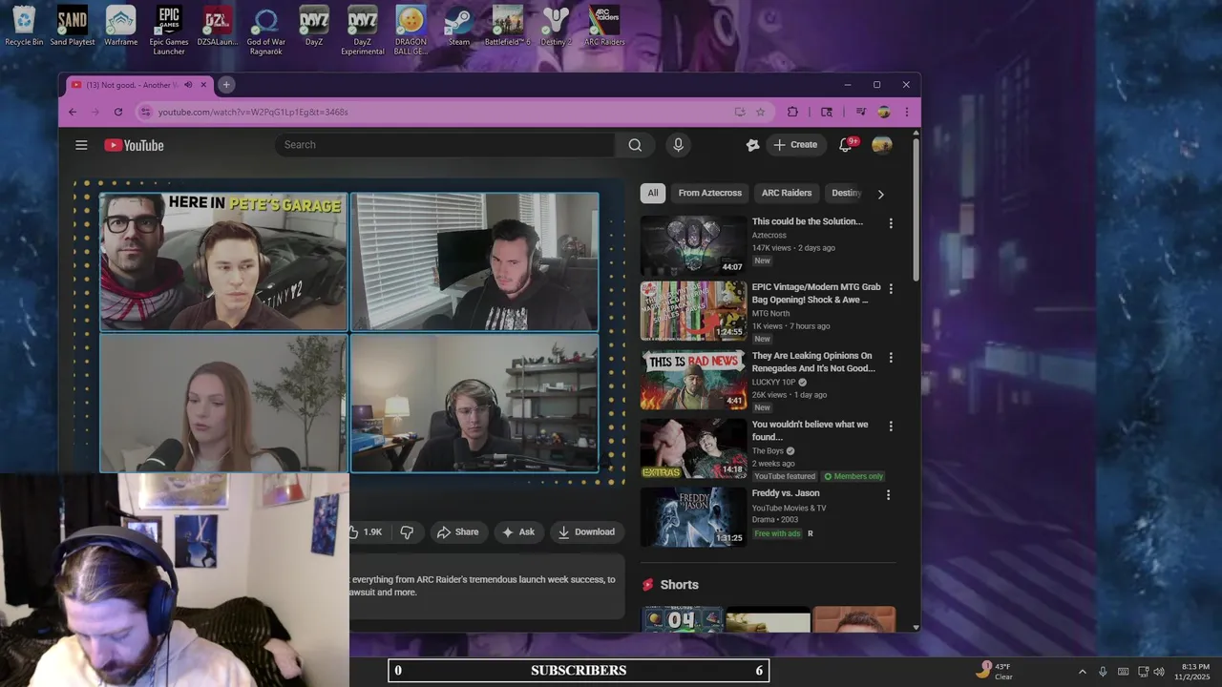The height and width of the screenshot is (687, 1222).
Task: Launch ARC Raiders desktop shortcut
Action: click(x=604, y=26)
